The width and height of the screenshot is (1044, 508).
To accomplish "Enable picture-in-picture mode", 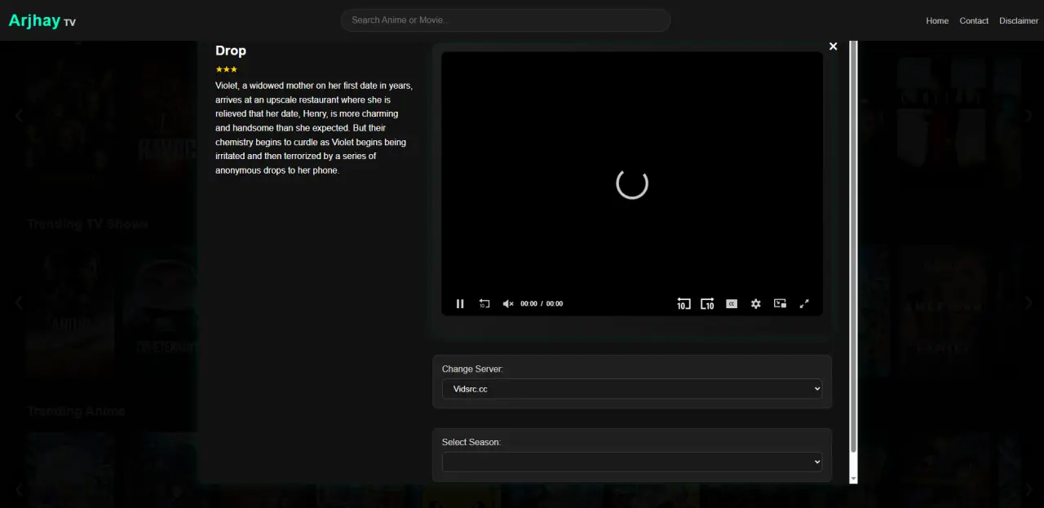I will tap(780, 303).
